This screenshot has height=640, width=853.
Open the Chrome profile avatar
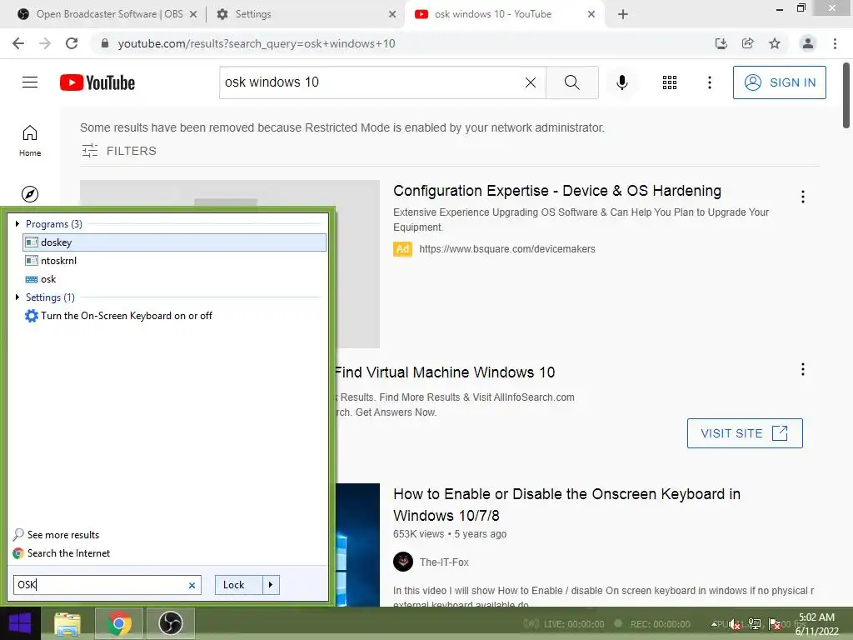pyautogui.click(x=808, y=43)
